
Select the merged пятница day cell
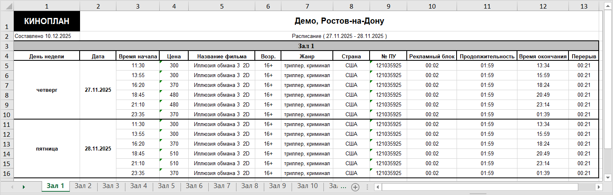(47, 148)
